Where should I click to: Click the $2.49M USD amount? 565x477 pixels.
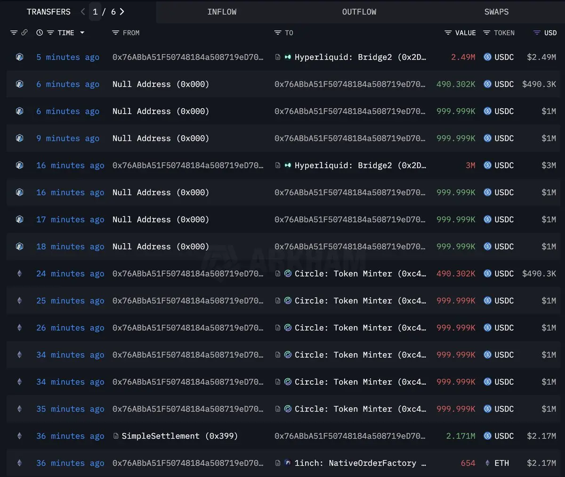pos(541,57)
